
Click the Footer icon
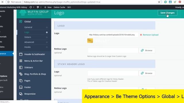coord(21,87)
